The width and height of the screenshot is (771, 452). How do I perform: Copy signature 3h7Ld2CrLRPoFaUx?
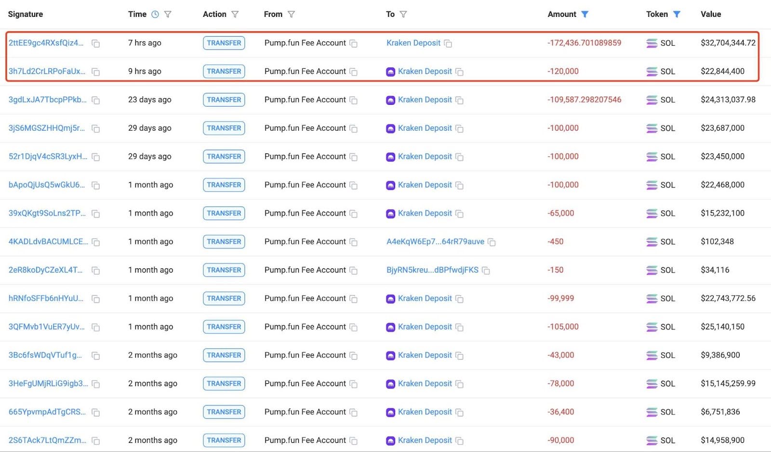96,72
